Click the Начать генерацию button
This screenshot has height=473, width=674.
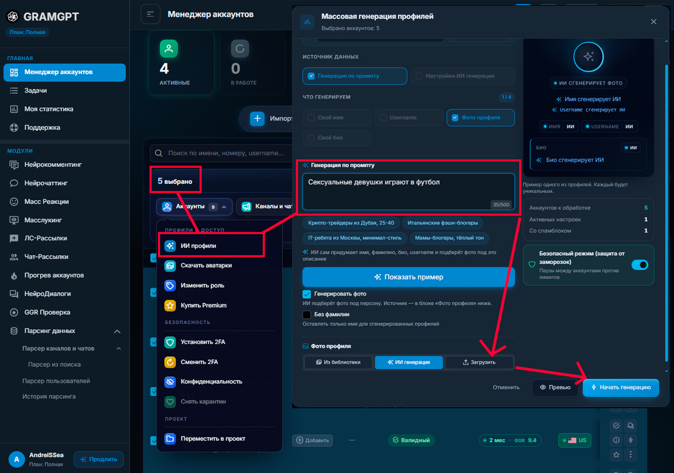[621, 387]
